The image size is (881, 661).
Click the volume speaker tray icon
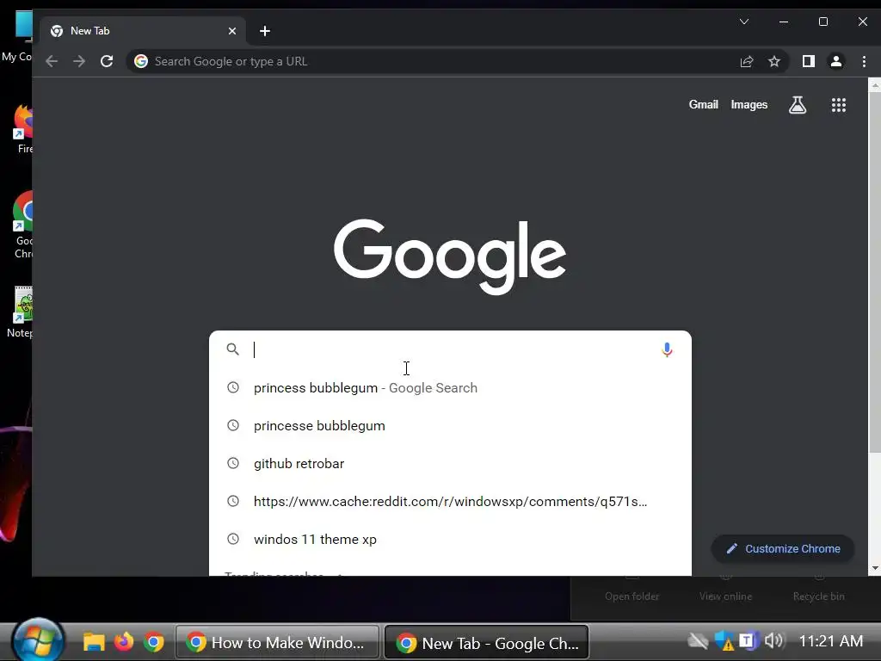pyautogui.click(x=773, y=640)
